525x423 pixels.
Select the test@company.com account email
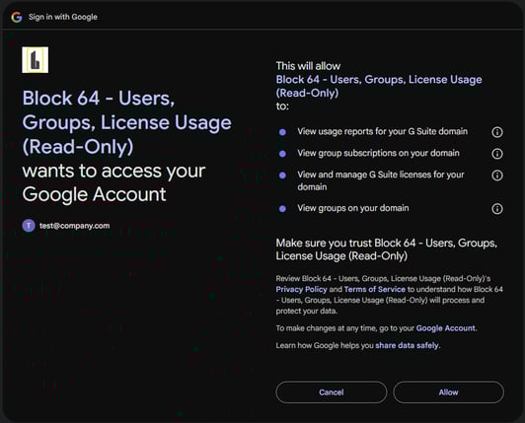pyautogui.click(x=75, y=226)
